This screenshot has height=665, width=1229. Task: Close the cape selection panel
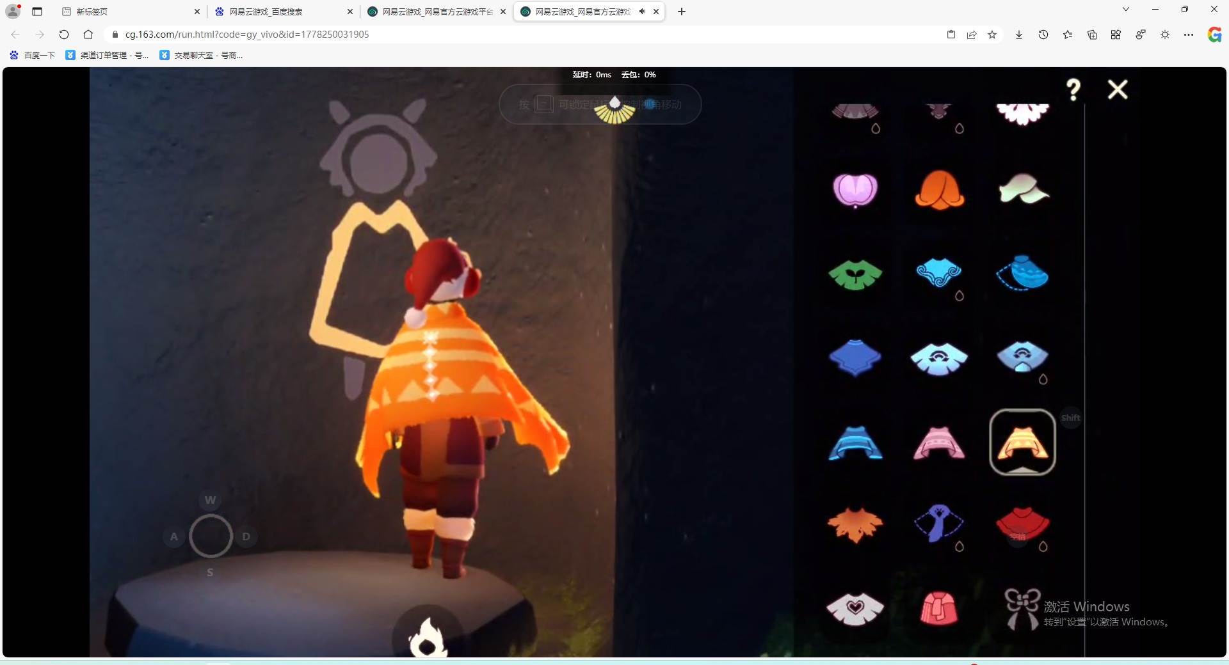point(1118,90)
